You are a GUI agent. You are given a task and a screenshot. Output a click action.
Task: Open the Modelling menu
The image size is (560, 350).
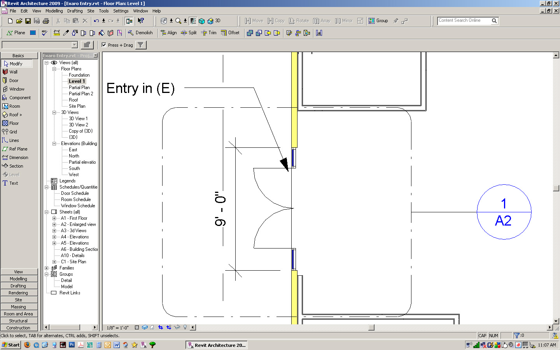tap(54, 11)
